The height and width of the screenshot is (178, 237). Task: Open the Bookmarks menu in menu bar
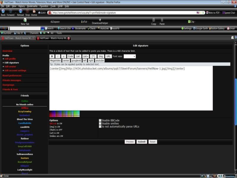(32, 6)
